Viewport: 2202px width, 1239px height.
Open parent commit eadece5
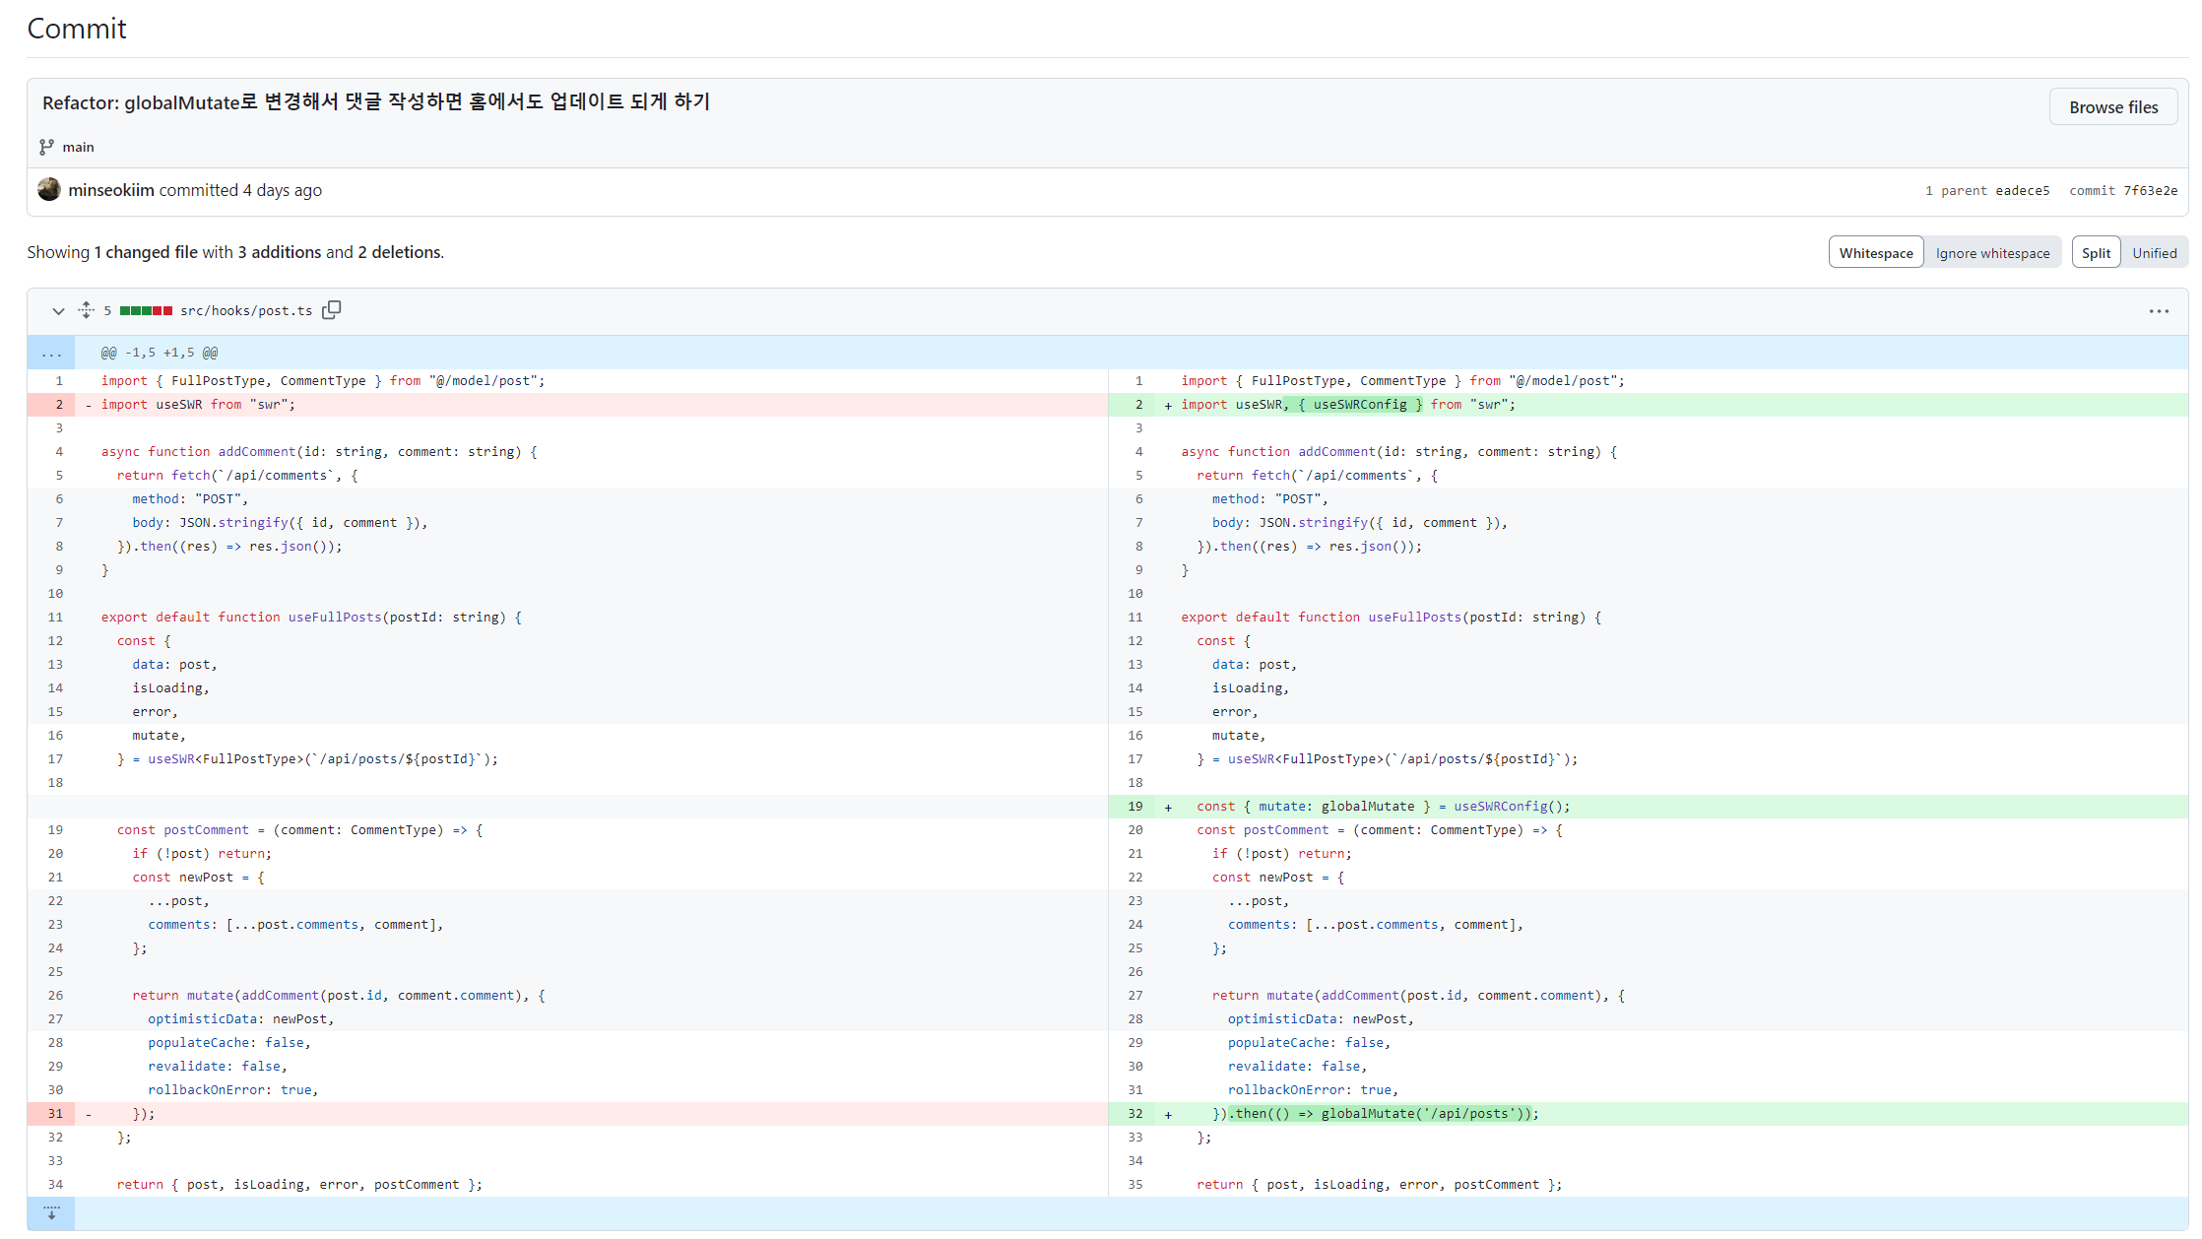tap(2022, 191)
